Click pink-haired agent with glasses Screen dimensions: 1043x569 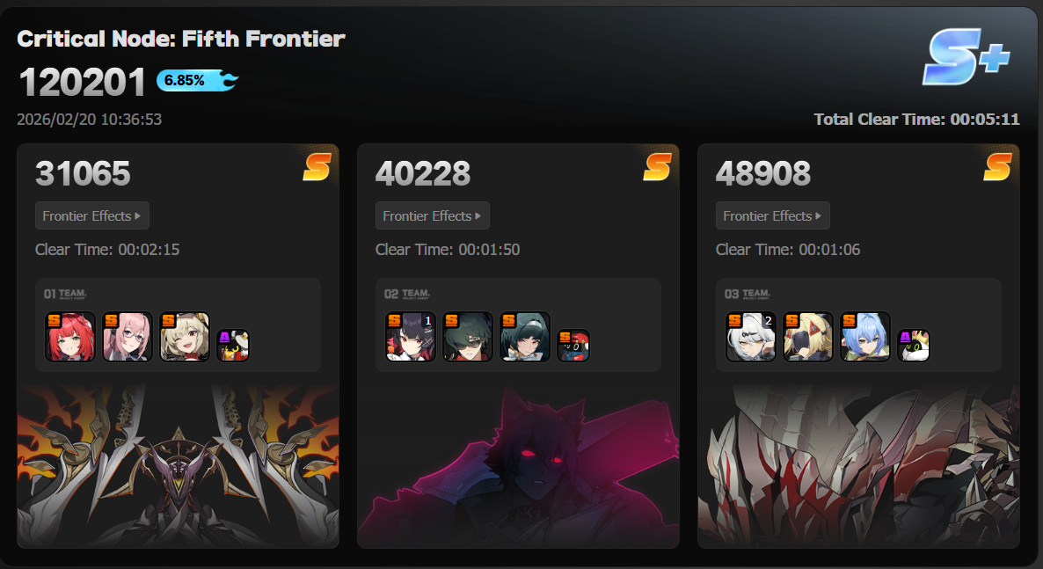pos(127,337)
